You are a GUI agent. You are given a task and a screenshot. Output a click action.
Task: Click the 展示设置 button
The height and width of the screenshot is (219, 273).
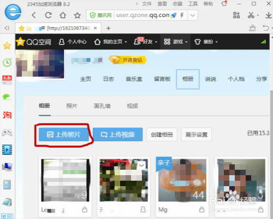[197, 135]
